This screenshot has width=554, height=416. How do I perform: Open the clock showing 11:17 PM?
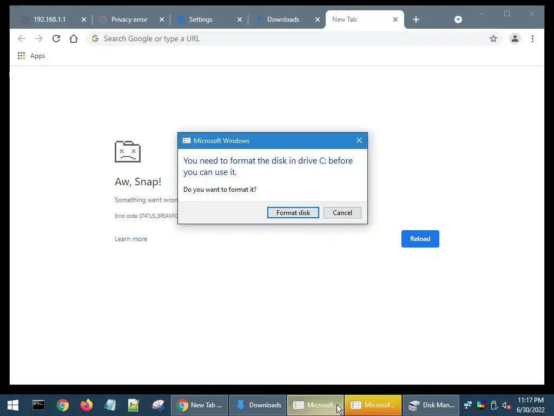531,405
